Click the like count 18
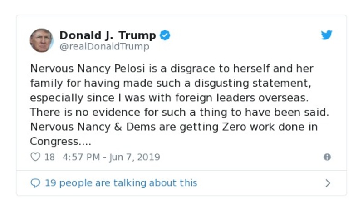The width and height of the screenshot is (363, 212). click(x=49, y=157)
